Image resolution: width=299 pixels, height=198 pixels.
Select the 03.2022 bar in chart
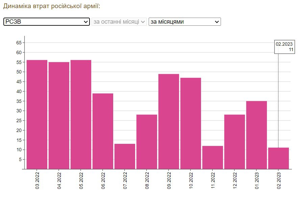tap(37, 114)
